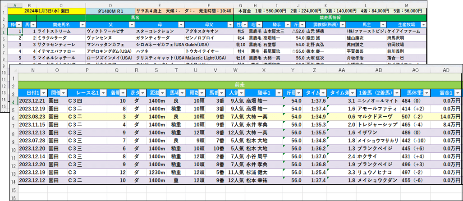Select the 2023.07.28 date cell

33,141
